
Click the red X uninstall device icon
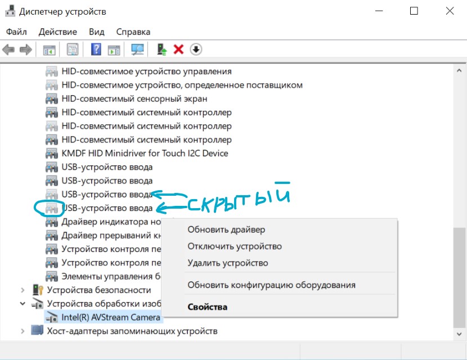coord(178,49)
